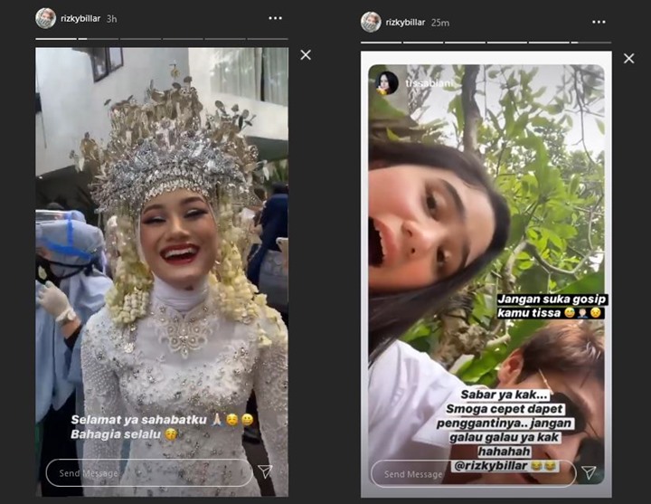Screen dimensions: 651x504
Task: Tap the send arrow icon in left story
Action: [x=265, y=471]
